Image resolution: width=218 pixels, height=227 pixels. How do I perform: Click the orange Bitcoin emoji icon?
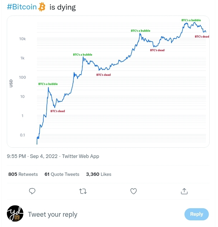point(42,7)
